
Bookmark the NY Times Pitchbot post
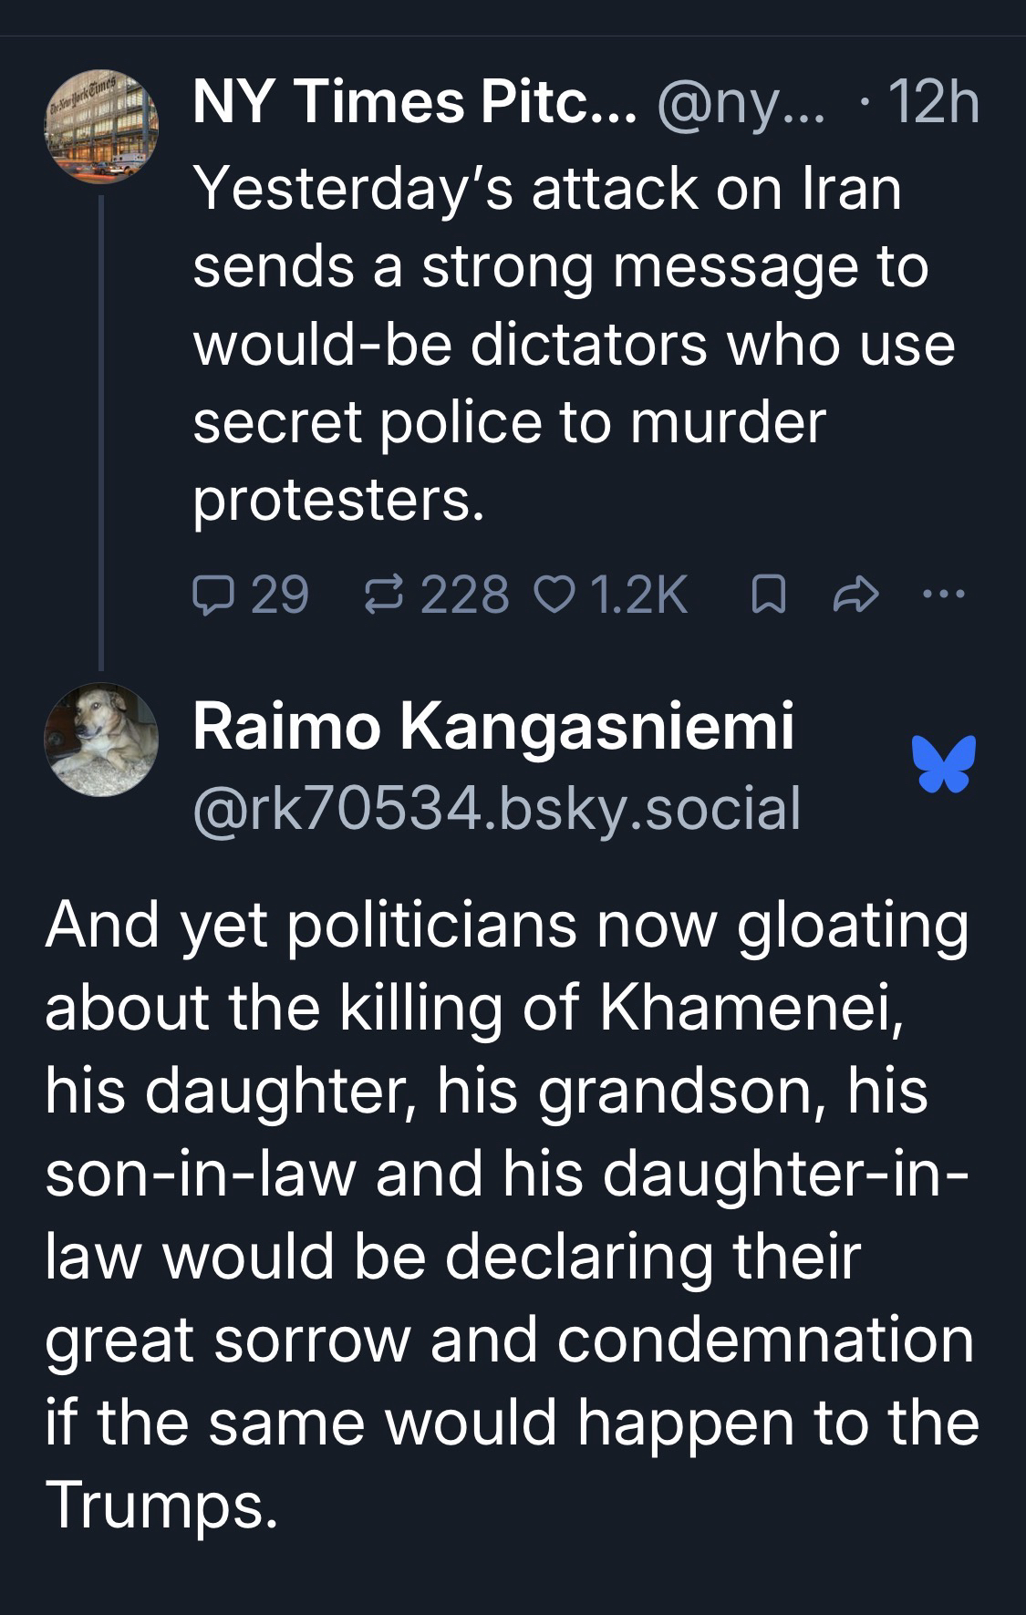(762, 595)
